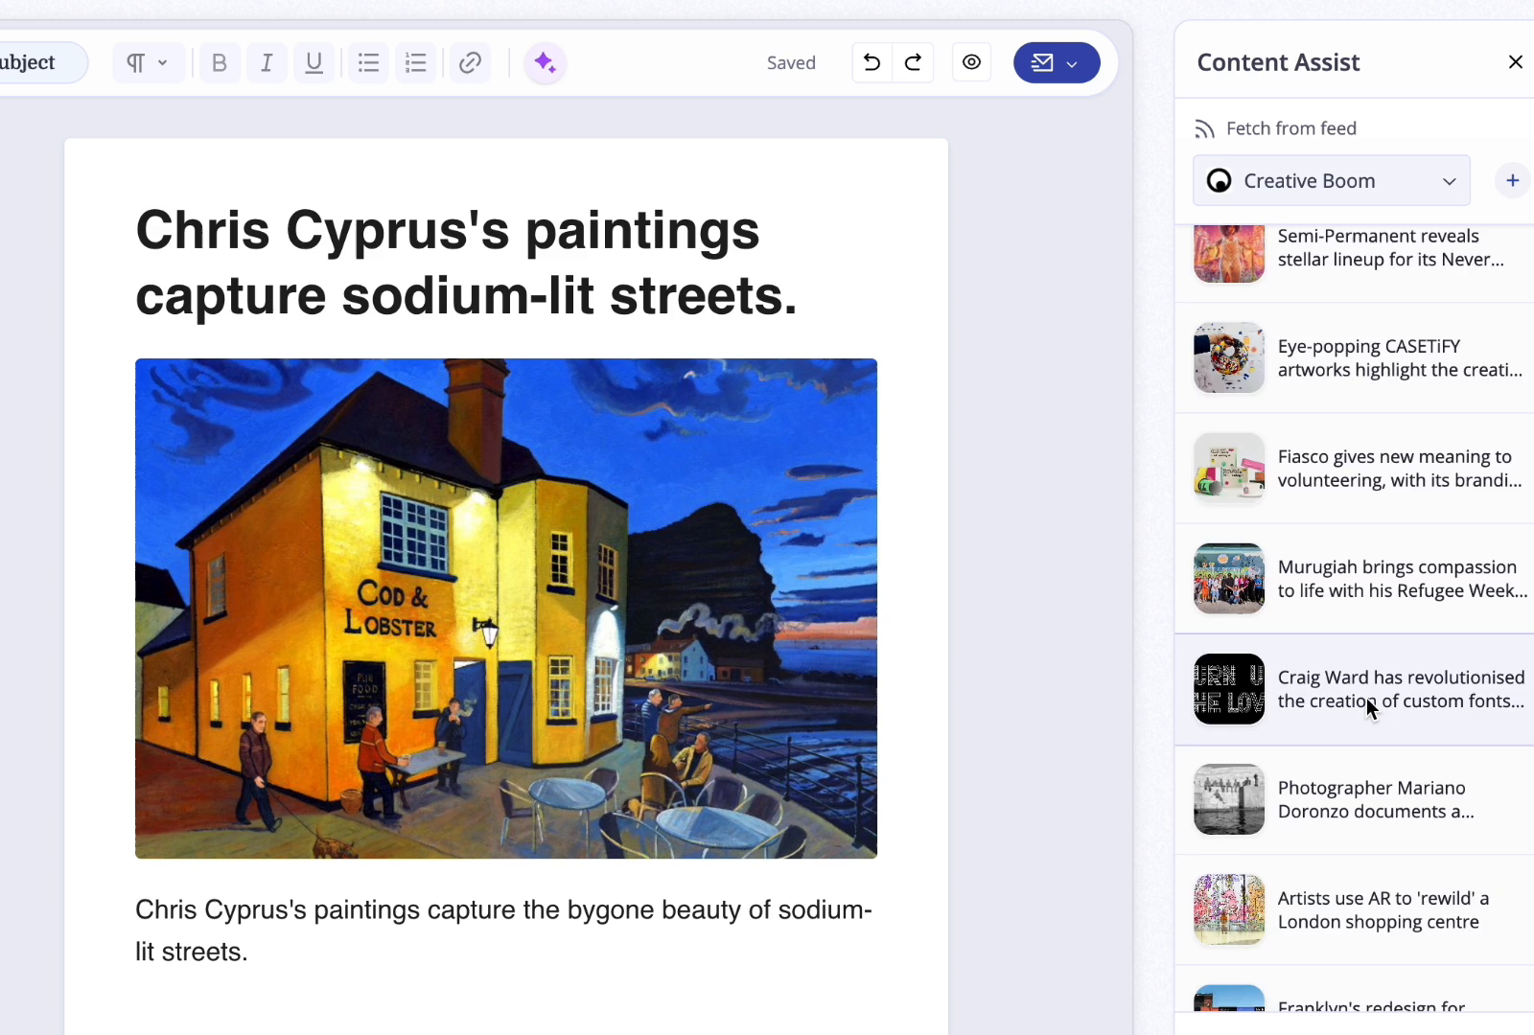
Task: Insert a numbered list
Action: click(415, 63)
